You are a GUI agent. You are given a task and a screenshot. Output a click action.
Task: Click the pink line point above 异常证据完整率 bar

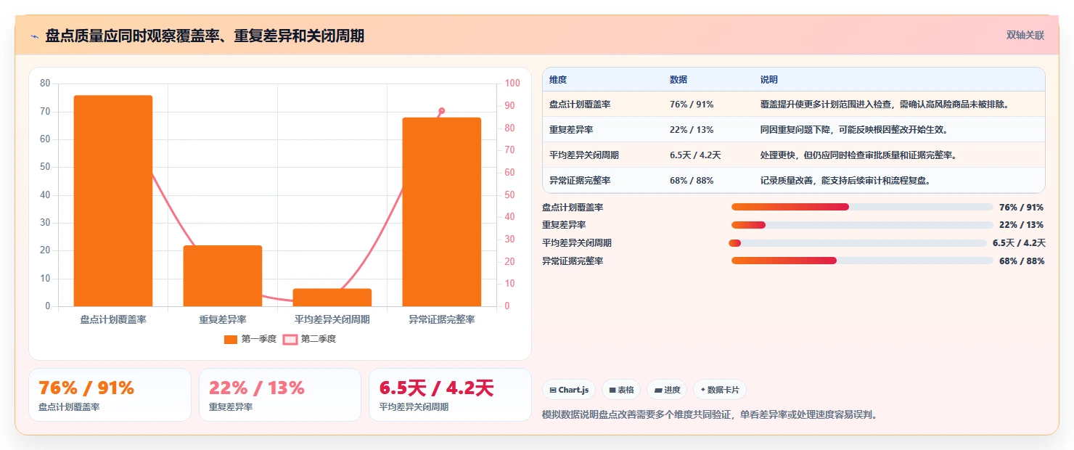coord(441,111)
